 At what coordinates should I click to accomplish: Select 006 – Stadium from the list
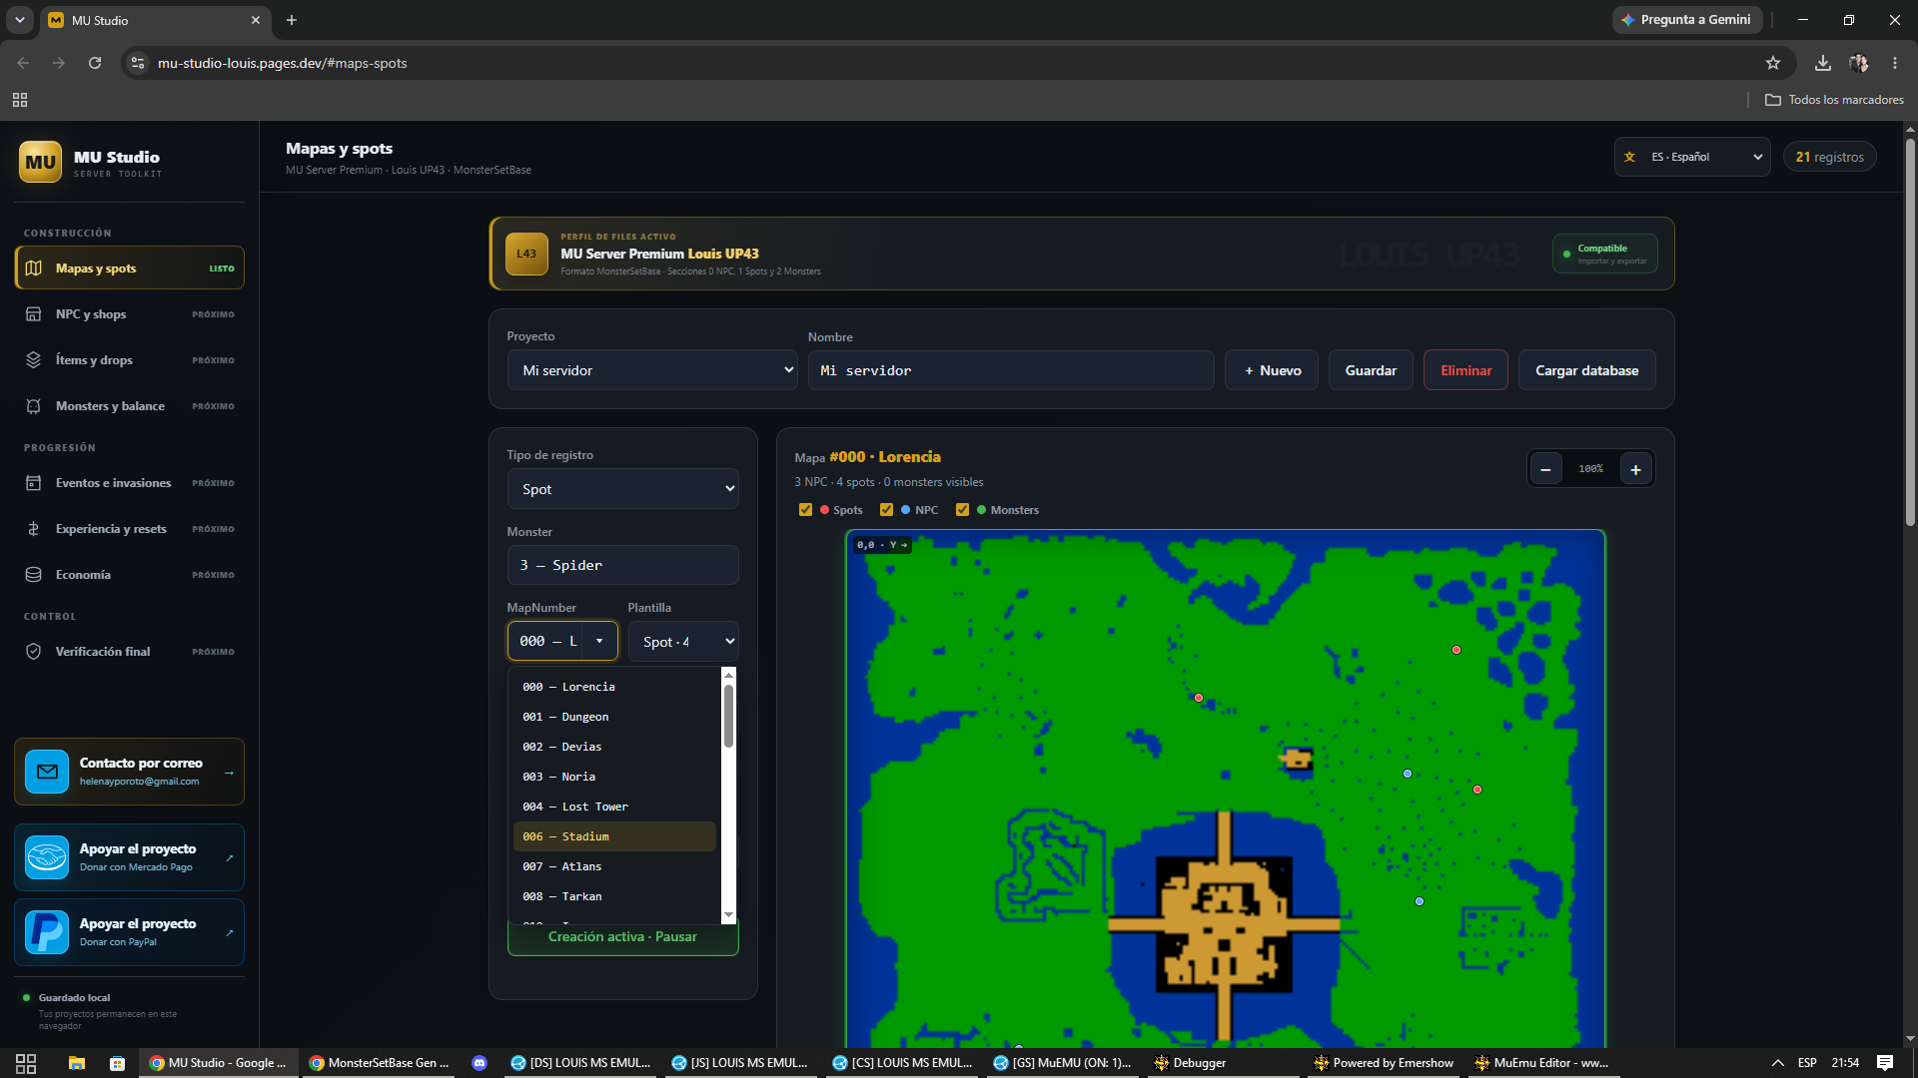coord(614,836)
